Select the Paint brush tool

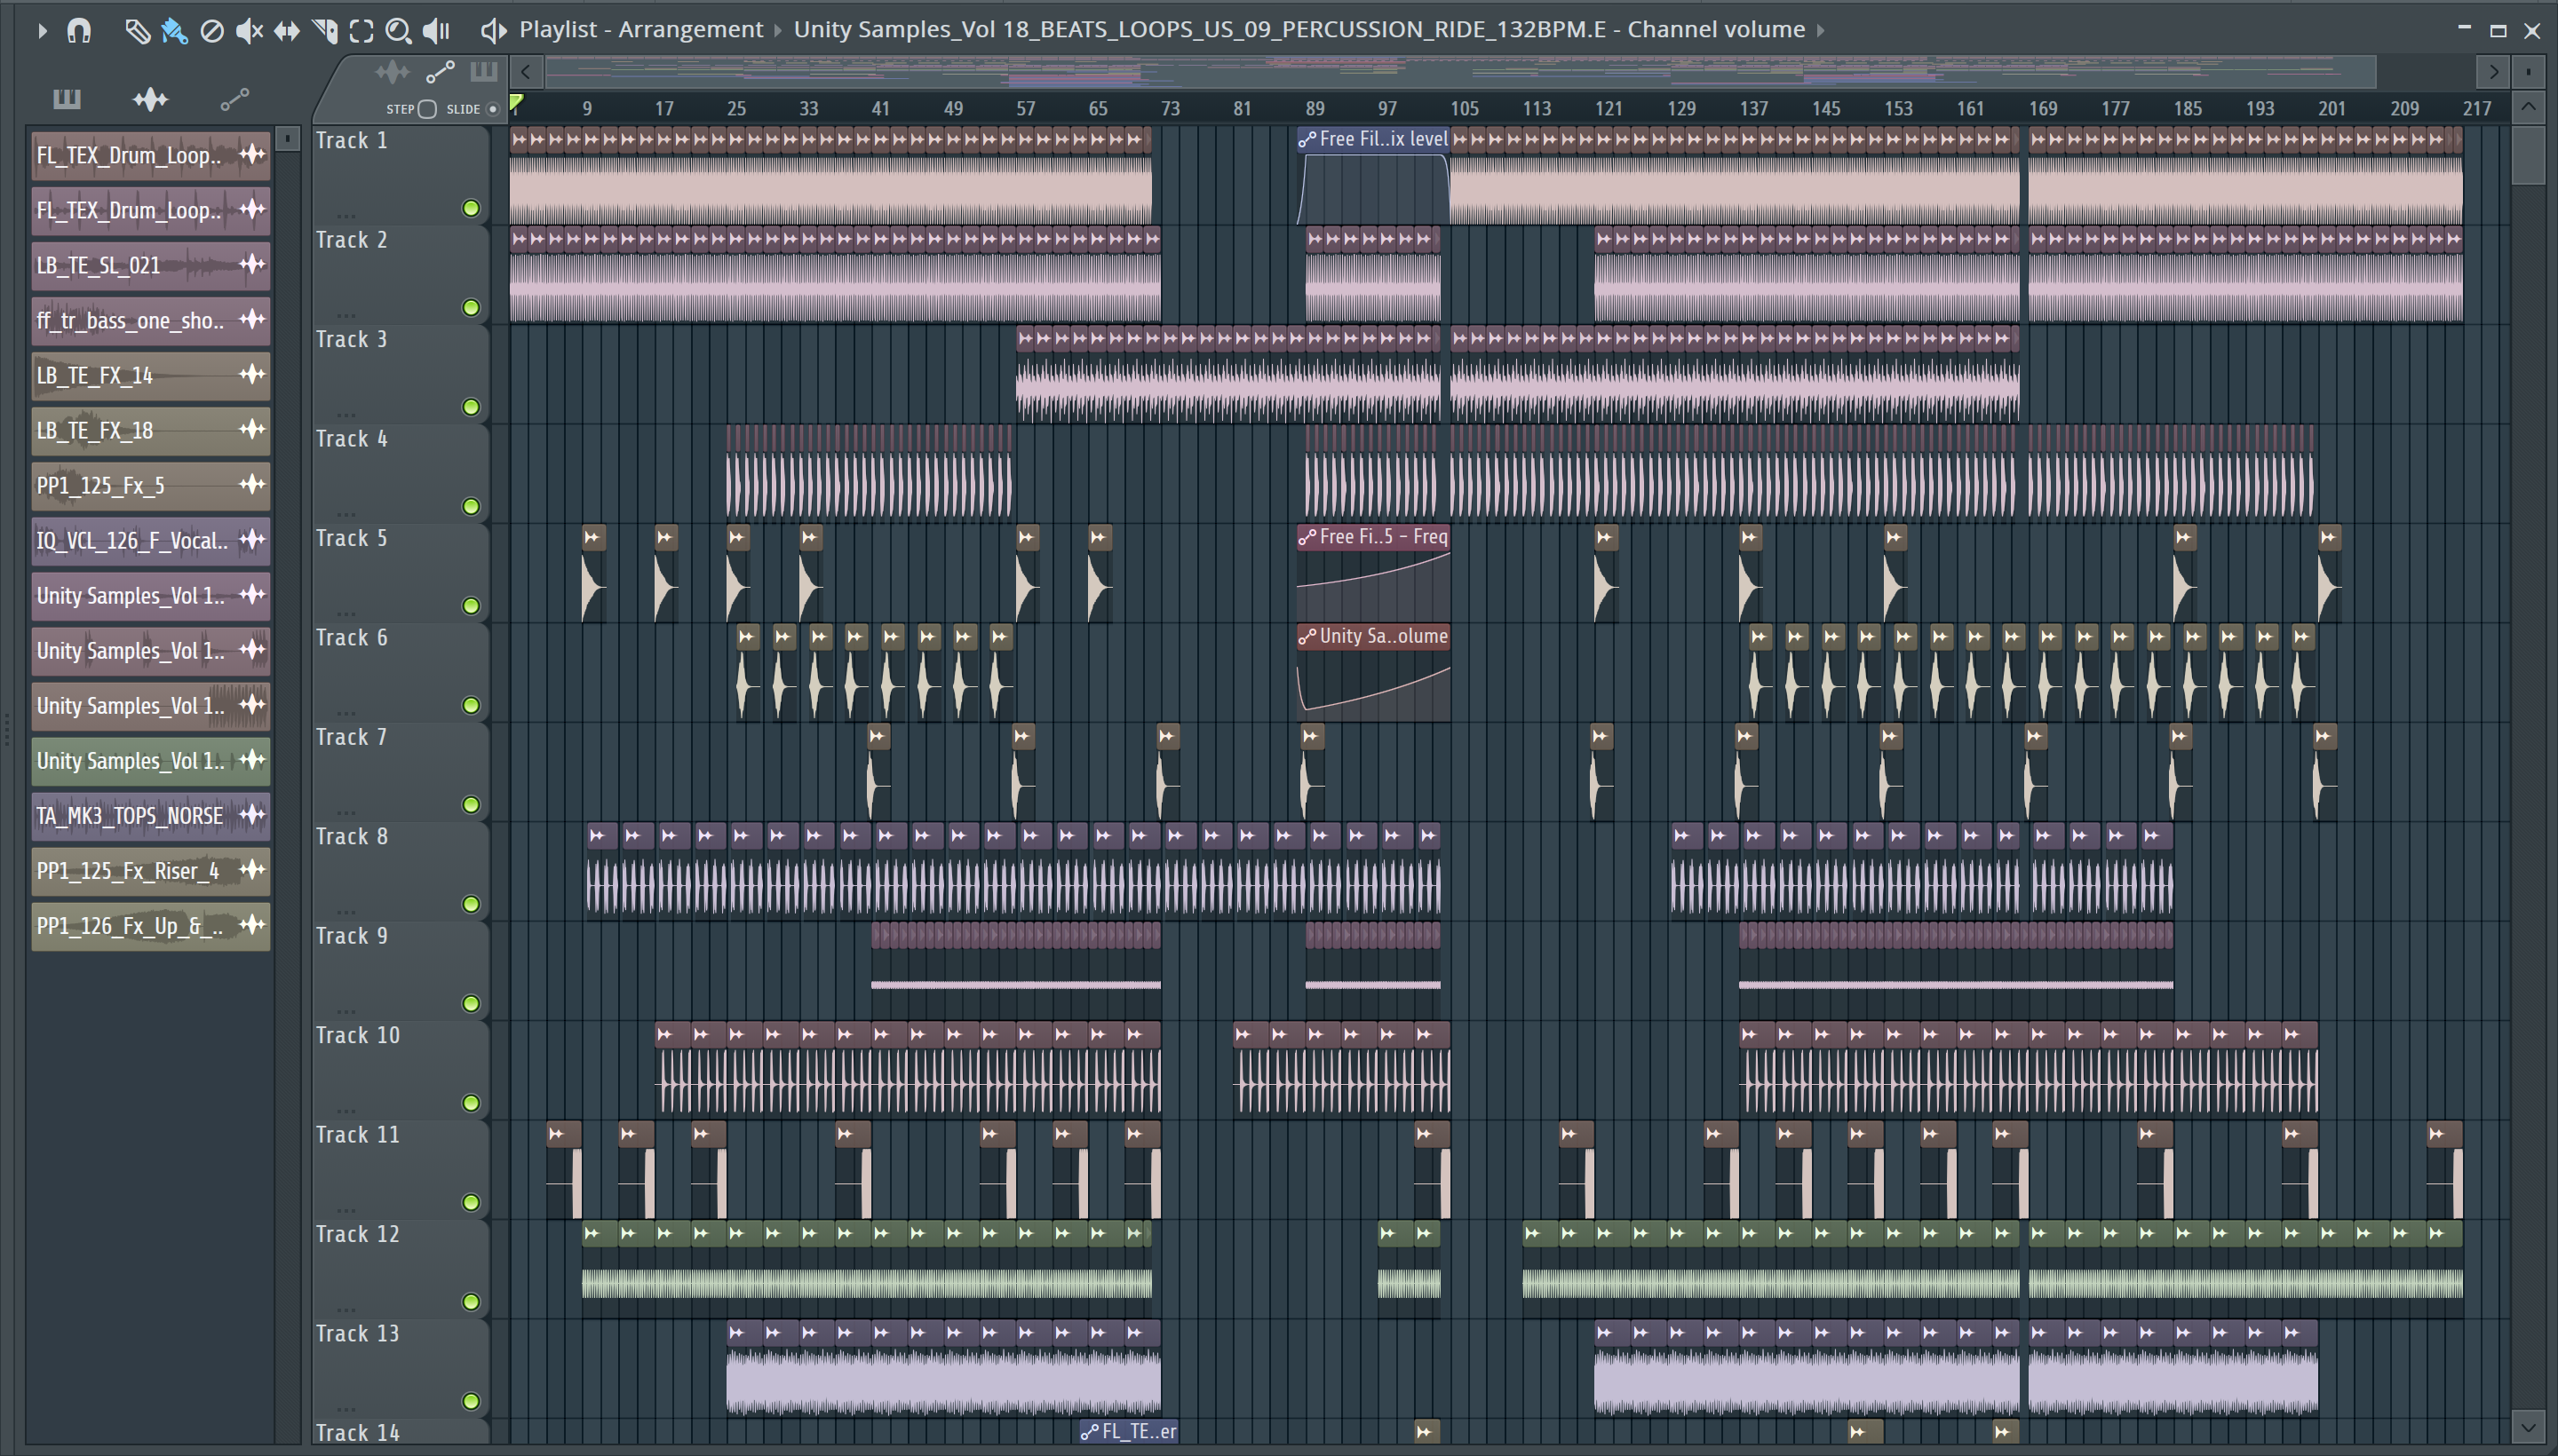click(x=174, y=31)
